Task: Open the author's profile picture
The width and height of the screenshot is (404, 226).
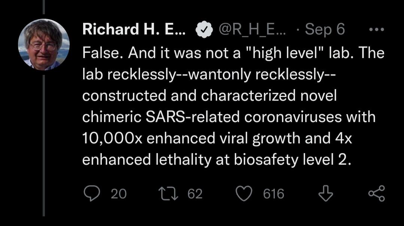Action: [x=44, y=45]
